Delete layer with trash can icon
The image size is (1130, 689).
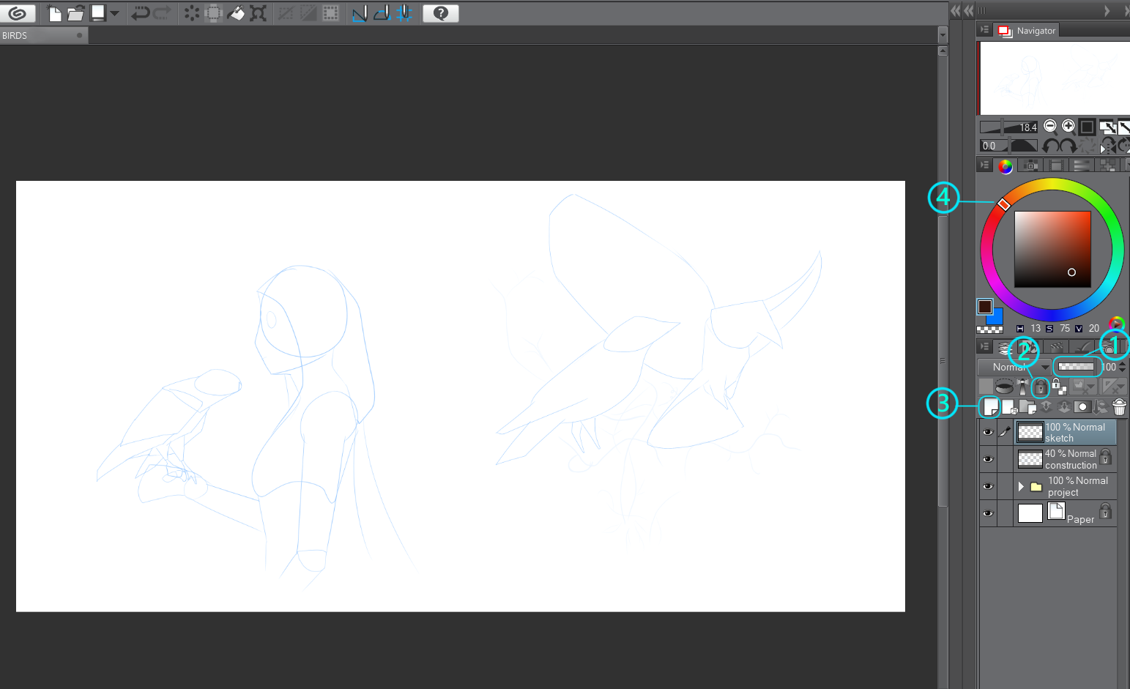click(x=1118, y=407)
